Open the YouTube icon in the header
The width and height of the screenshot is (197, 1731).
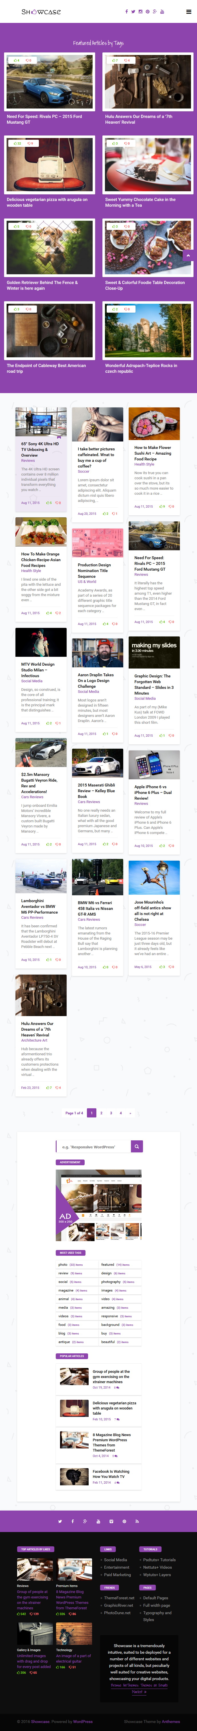(162, 11)
